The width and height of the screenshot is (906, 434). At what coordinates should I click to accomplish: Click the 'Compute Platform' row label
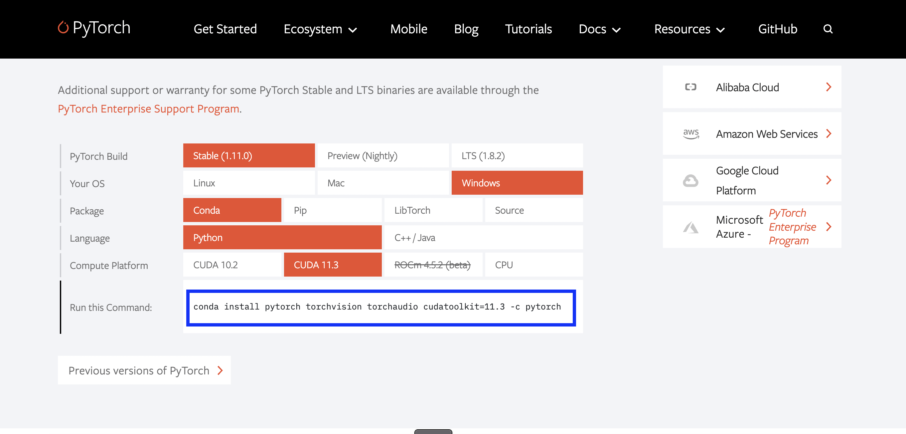(109, 265)
